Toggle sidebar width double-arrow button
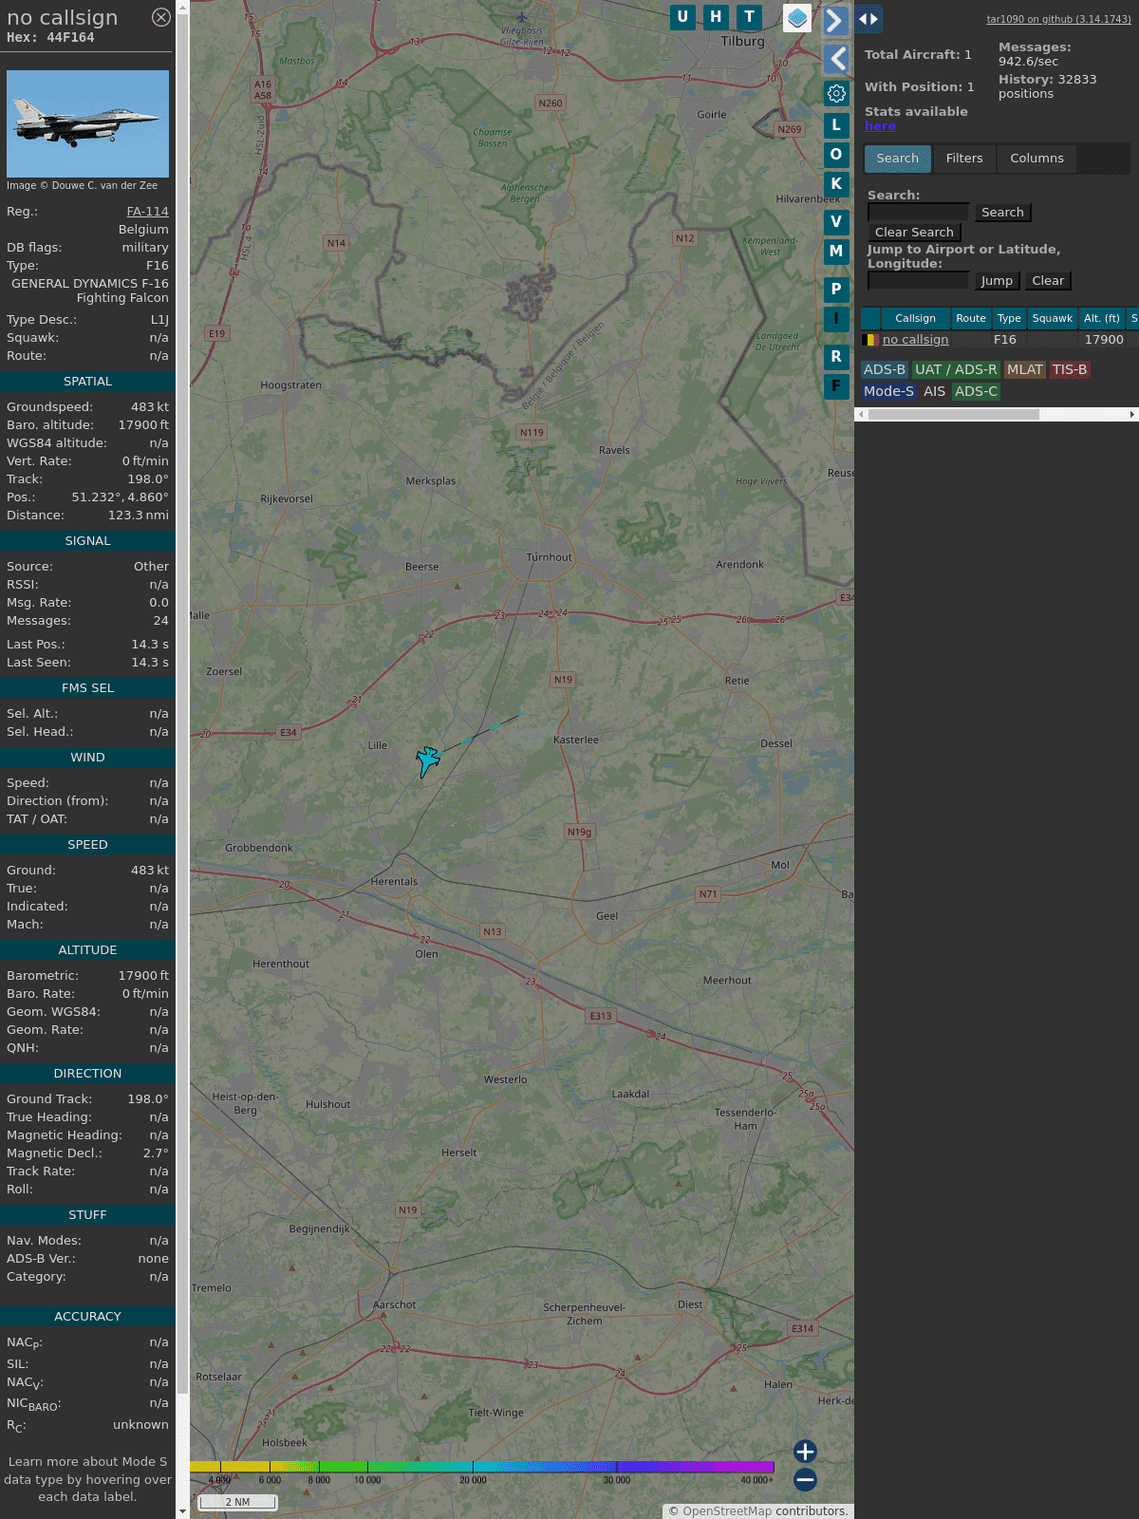1139x1519 pixels. click(x=868, y=19)
